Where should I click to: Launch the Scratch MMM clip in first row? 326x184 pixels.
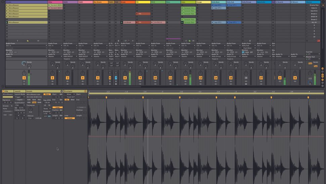coord(49,5)
